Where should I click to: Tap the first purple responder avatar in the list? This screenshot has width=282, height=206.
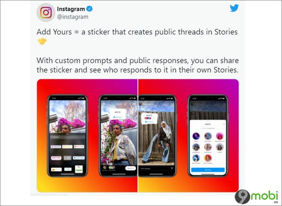click(x=196, y=136)
